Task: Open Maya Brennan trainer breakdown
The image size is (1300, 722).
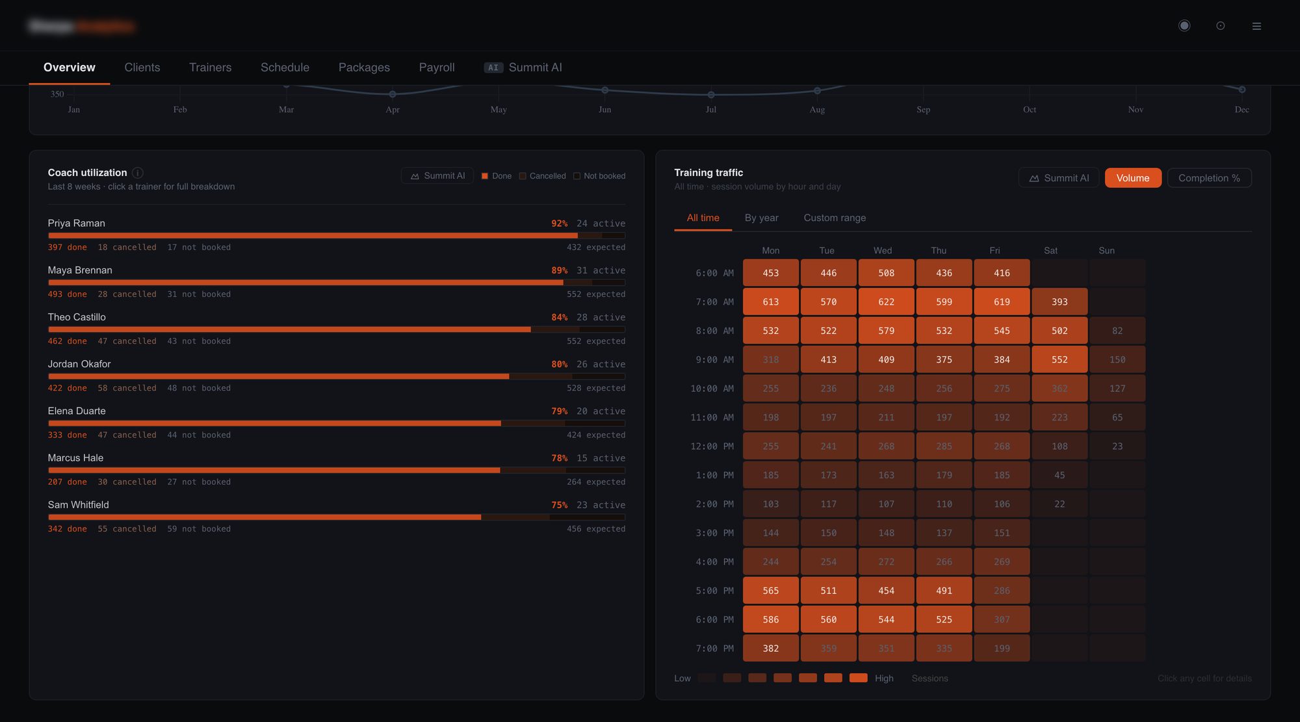Action: [337, 281]
